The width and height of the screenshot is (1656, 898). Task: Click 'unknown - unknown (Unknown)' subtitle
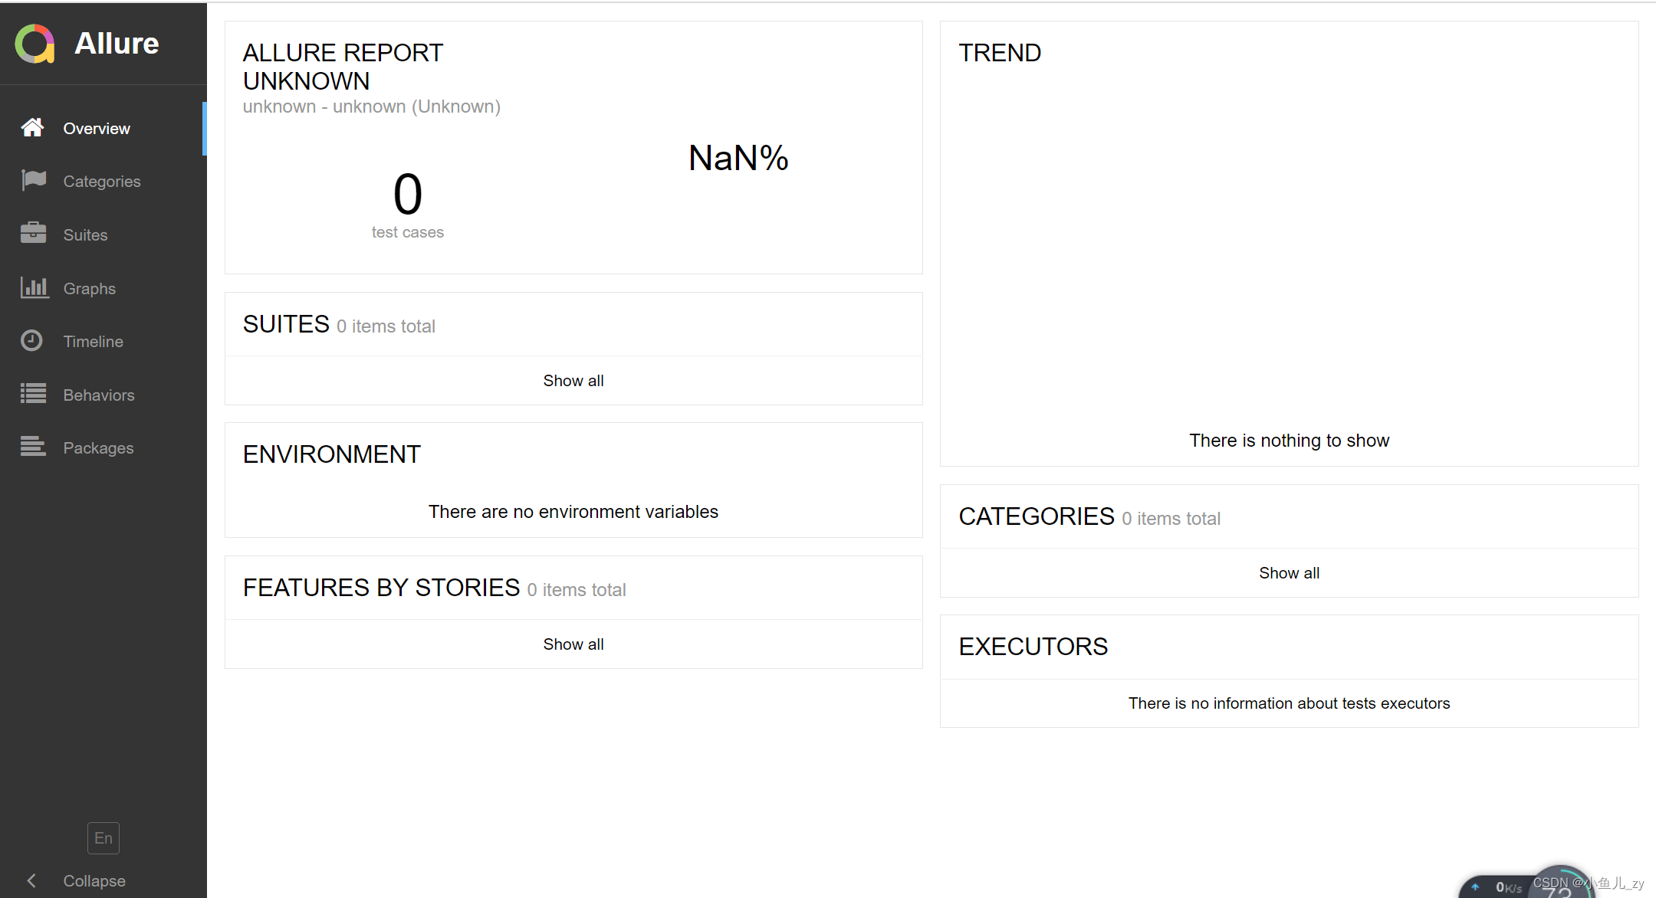[372, 107]
